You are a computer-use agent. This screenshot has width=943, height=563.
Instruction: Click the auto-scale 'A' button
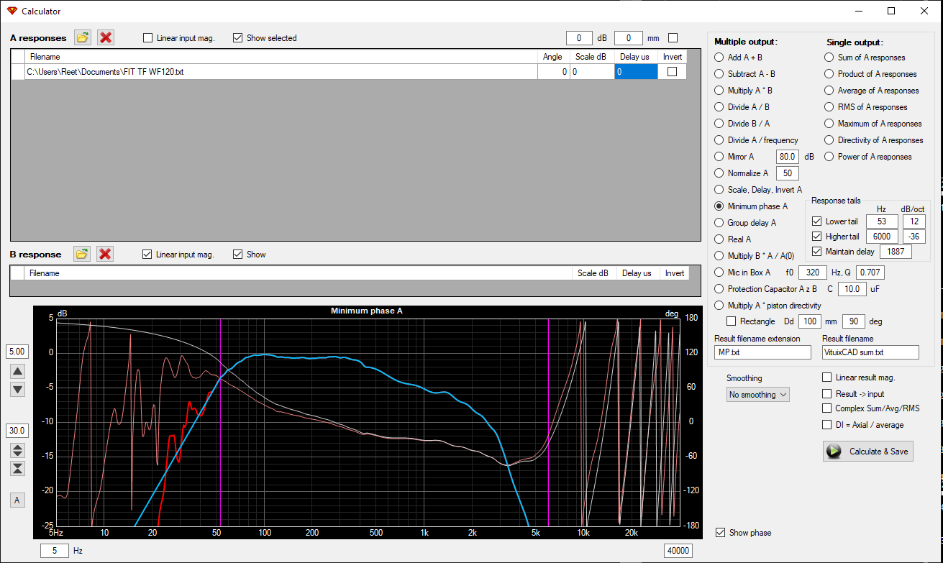pyautogui.click(x=18, y=500)
